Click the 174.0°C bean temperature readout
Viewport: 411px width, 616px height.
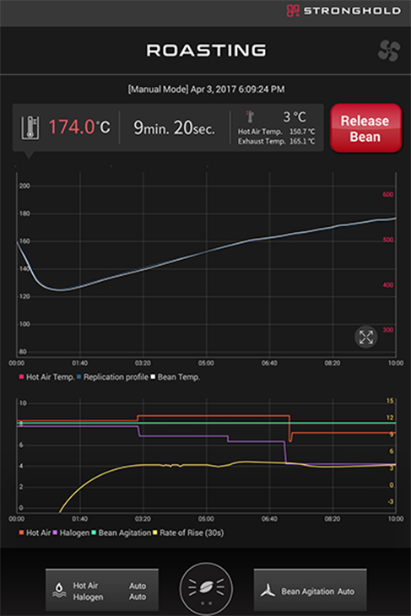(x=79, y=127)
